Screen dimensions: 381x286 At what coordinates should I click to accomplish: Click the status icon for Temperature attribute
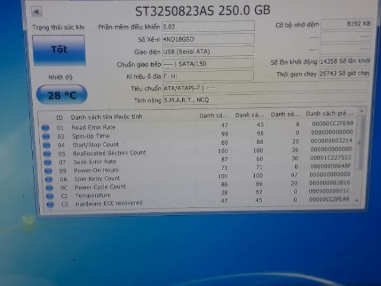50,196
